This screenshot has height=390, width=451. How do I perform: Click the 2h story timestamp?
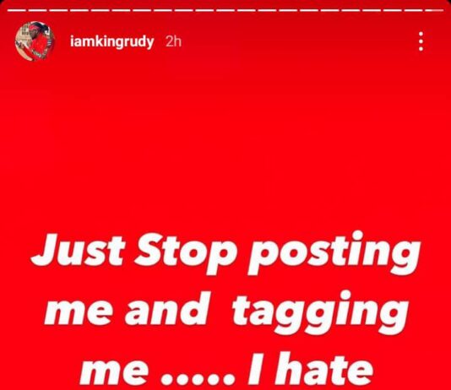click(x=173, y=41)
